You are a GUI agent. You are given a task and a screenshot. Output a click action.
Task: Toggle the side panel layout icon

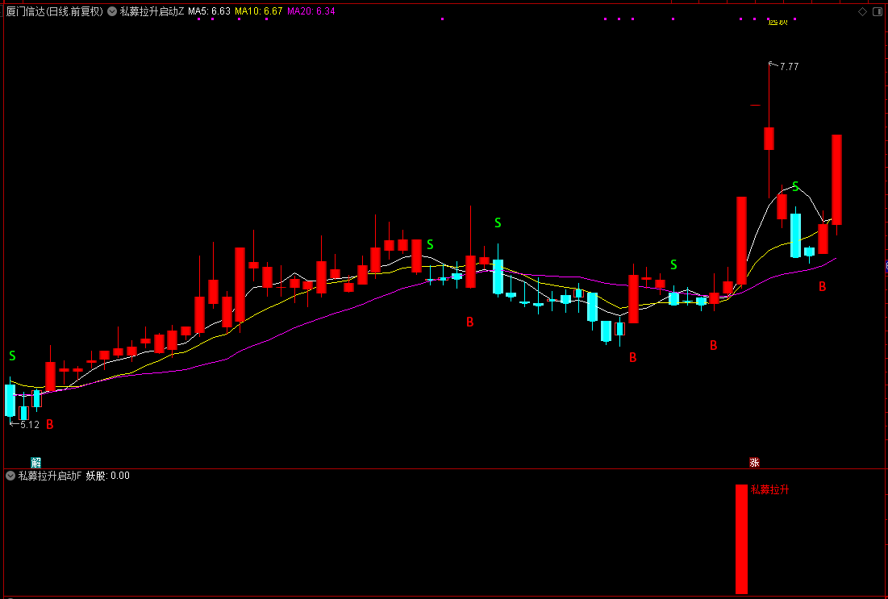878,11
